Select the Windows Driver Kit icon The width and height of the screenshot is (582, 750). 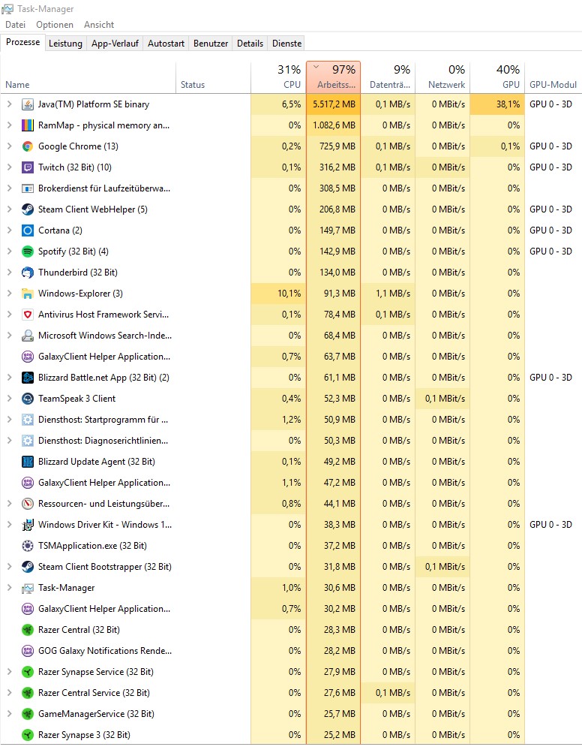pos(28,525)
